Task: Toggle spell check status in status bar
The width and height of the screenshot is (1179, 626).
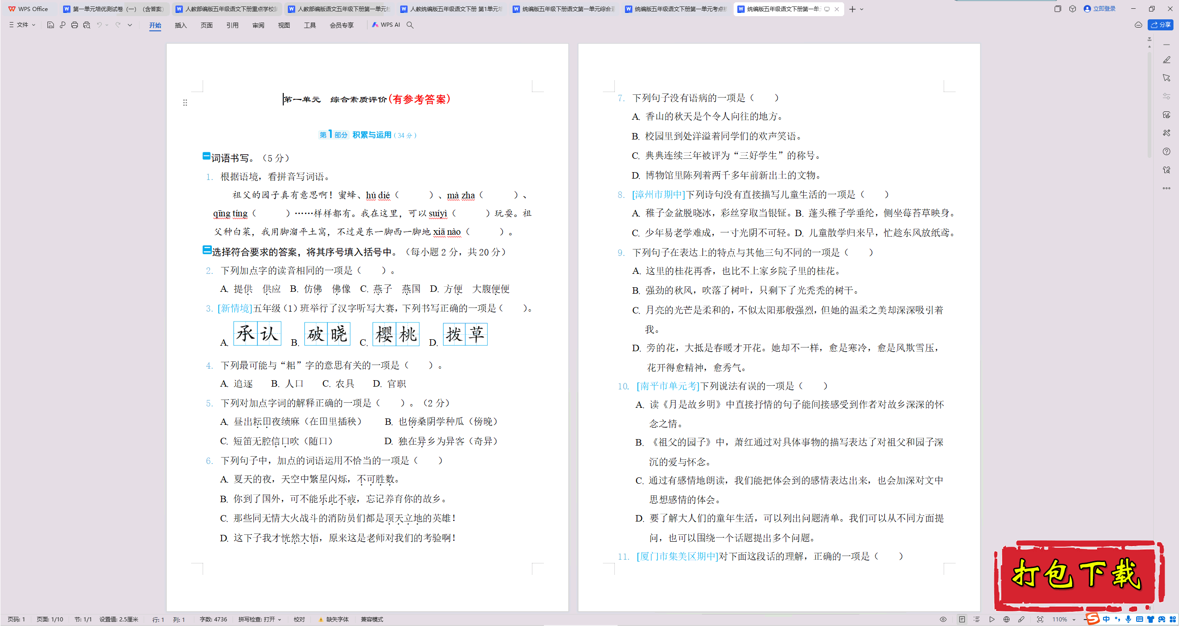Action: click(x=259, y=620)
